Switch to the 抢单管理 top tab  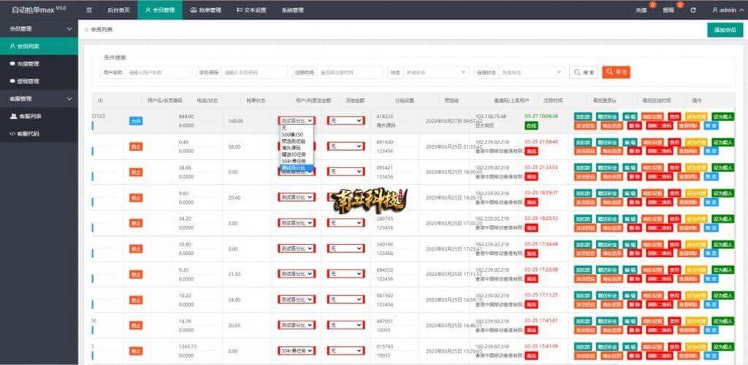tap(207, 10)
